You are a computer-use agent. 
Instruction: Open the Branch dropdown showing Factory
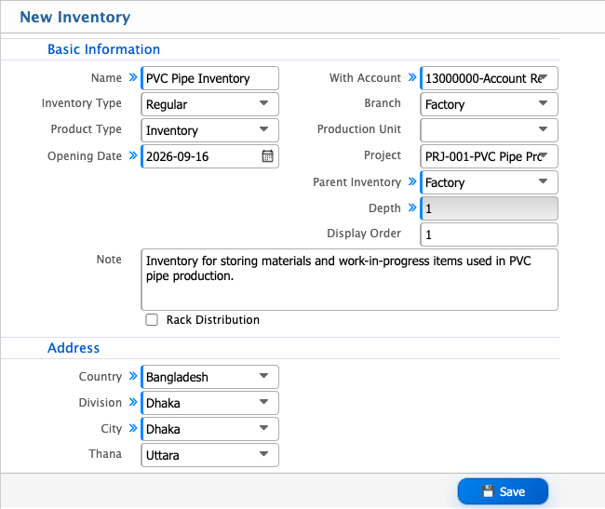click(489, 104)
